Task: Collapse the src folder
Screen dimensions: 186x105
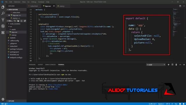Action: 11,27
